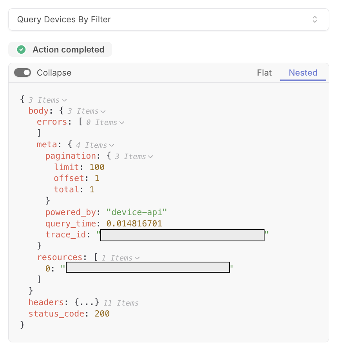The width and height of the screenshot is (337, 351).
Task: Open the Query Devices By Filter dropdown
Action: point(168,20)
